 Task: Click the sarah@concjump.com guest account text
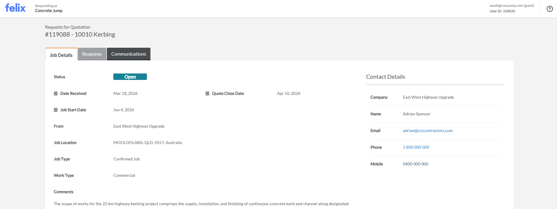512,6
